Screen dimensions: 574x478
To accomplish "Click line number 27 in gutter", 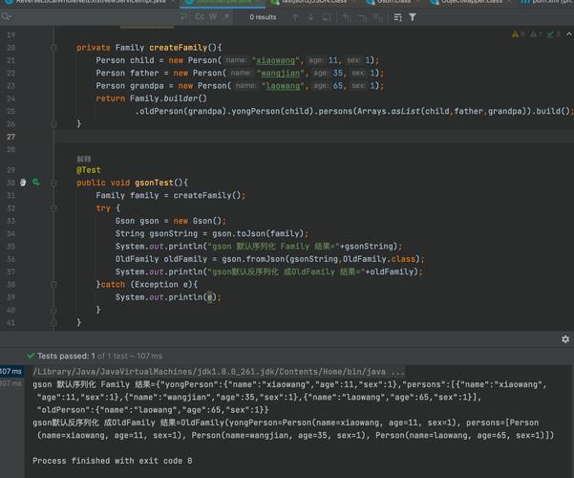I will point(11,137).
